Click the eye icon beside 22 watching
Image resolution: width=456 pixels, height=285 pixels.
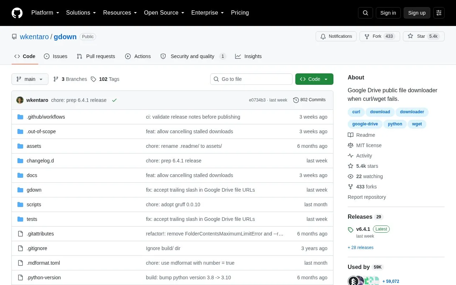point(351,176)
